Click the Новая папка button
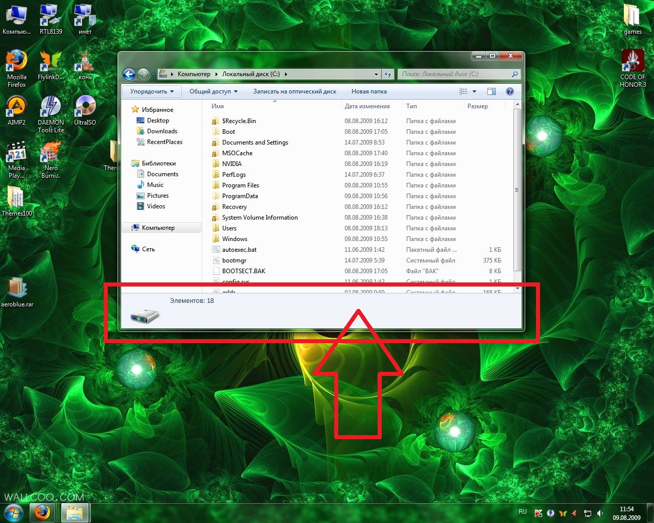The width and height of the screenshot is (654, 523). [x=369, y=91]
